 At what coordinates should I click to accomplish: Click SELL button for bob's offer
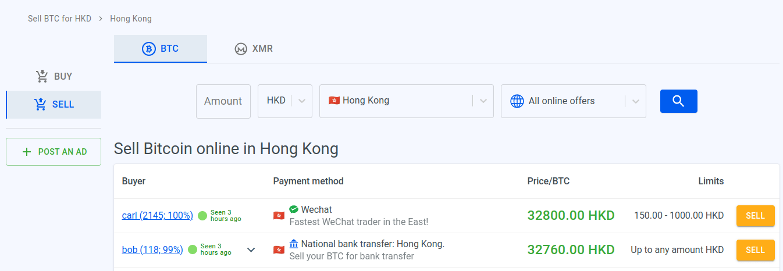pos(756,250)
